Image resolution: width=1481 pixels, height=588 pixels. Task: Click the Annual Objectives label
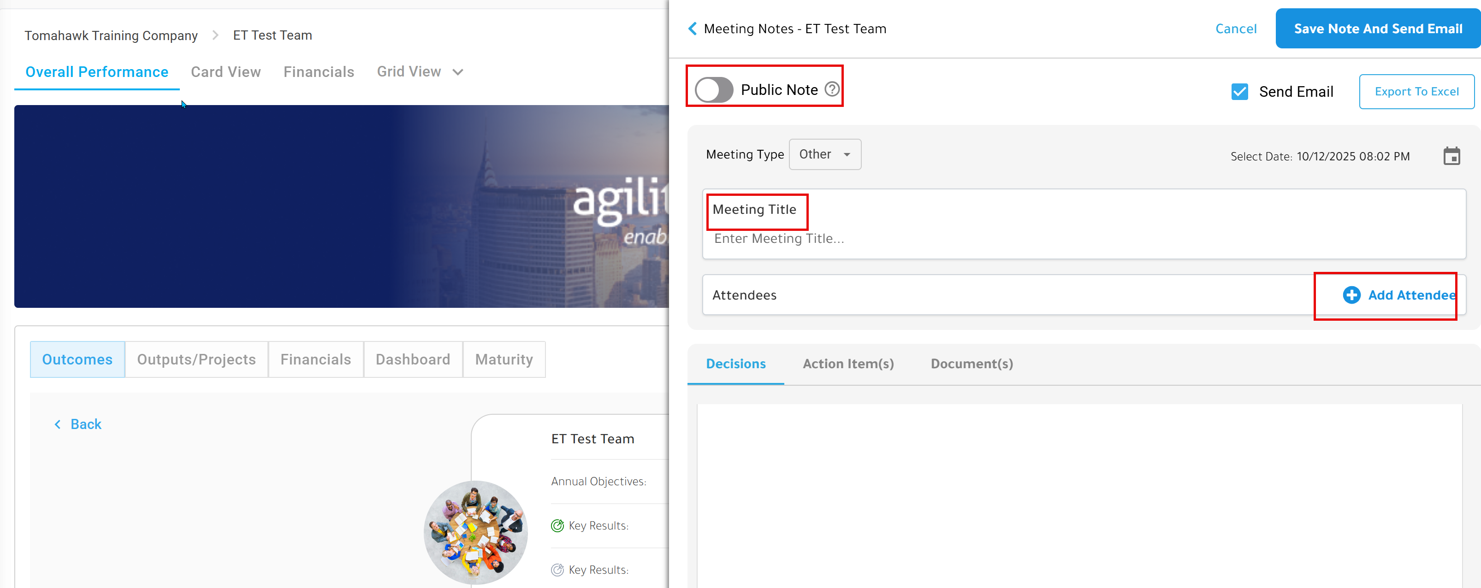[x=598, y=481]
